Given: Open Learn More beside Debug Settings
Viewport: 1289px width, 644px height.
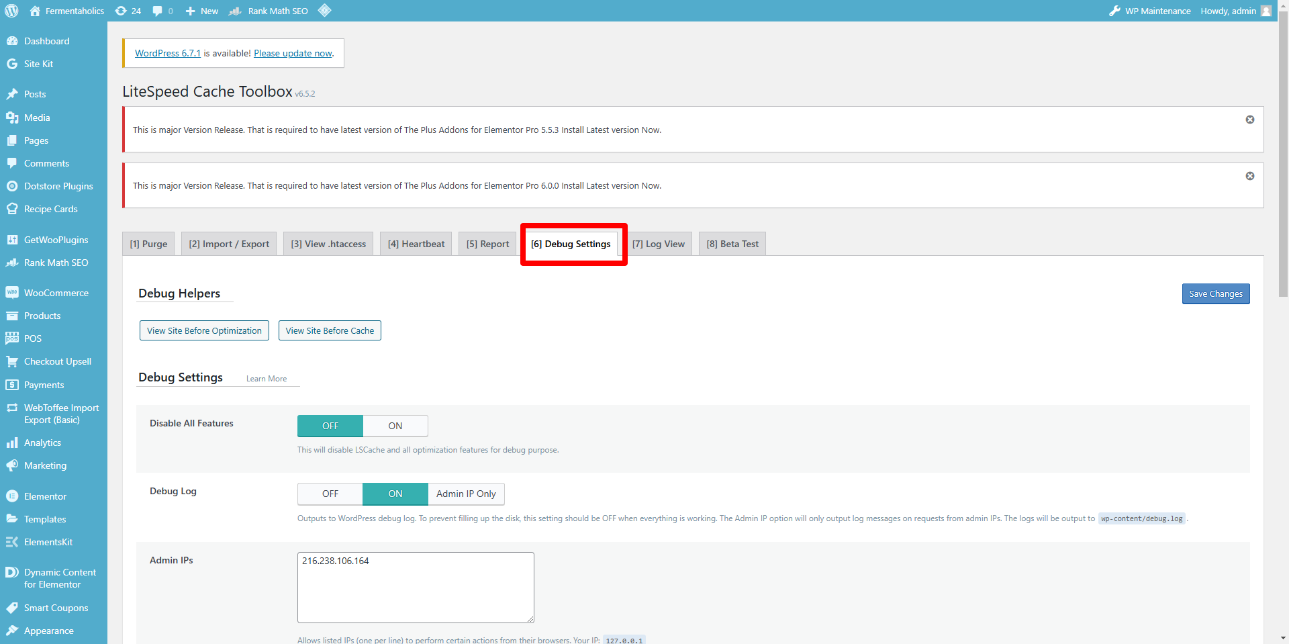Looking at the screenshot, I should tap(267, 379).
